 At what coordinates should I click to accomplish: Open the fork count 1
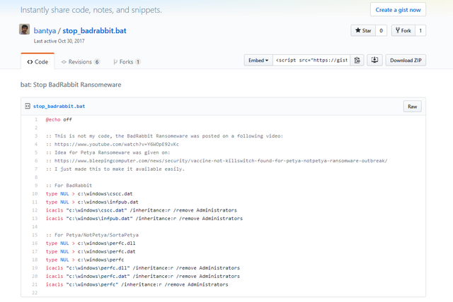coord(420,30)
